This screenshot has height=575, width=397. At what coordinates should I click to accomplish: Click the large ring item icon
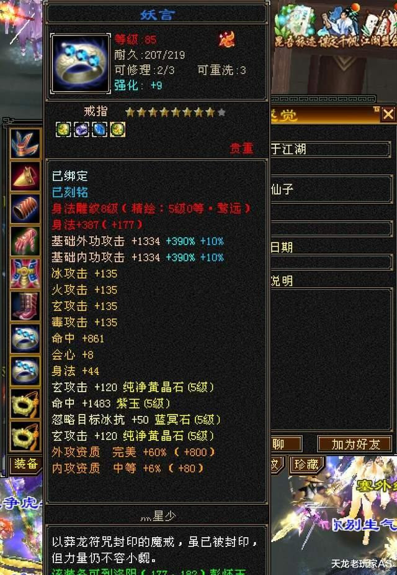click(x=81, y=63)
